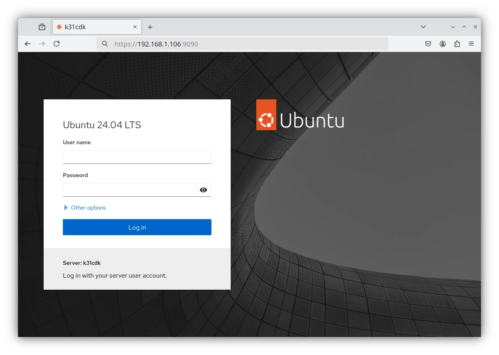Open the list all tabs dropdown

point(423,27)
